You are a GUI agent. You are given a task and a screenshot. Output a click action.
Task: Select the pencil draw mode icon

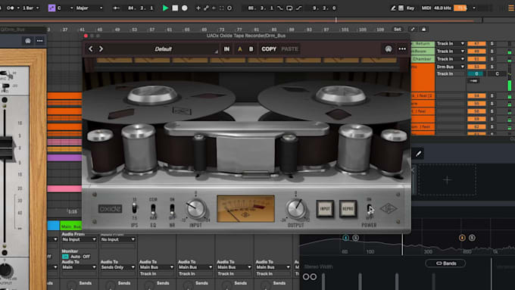click(393, 8)
